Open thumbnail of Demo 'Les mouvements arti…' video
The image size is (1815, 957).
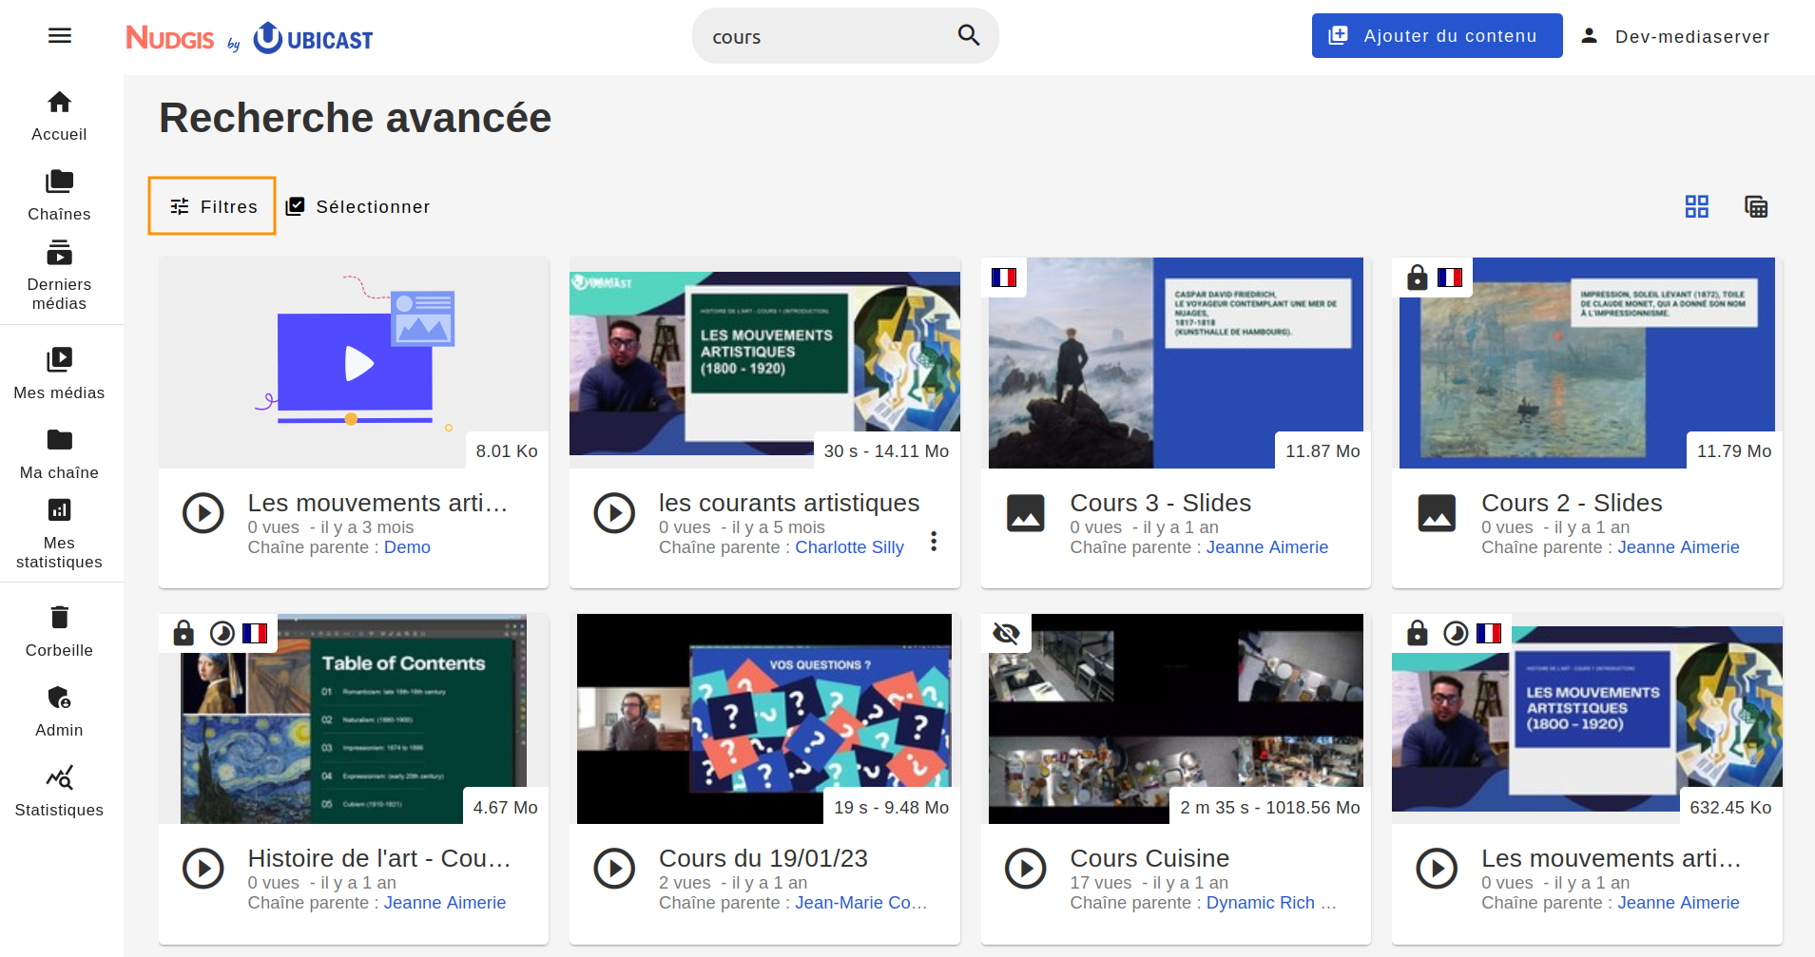(x=354, y=362)
